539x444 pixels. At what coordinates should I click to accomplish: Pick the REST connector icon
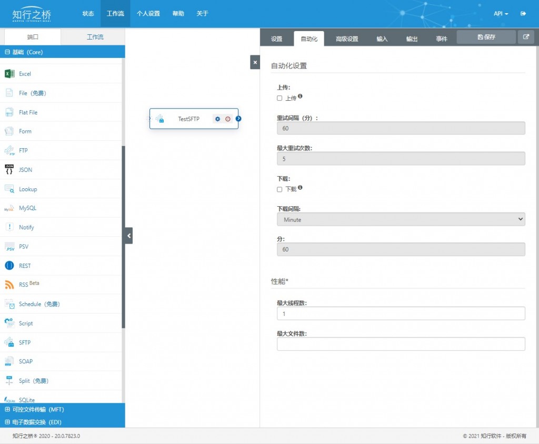(9, 266)
